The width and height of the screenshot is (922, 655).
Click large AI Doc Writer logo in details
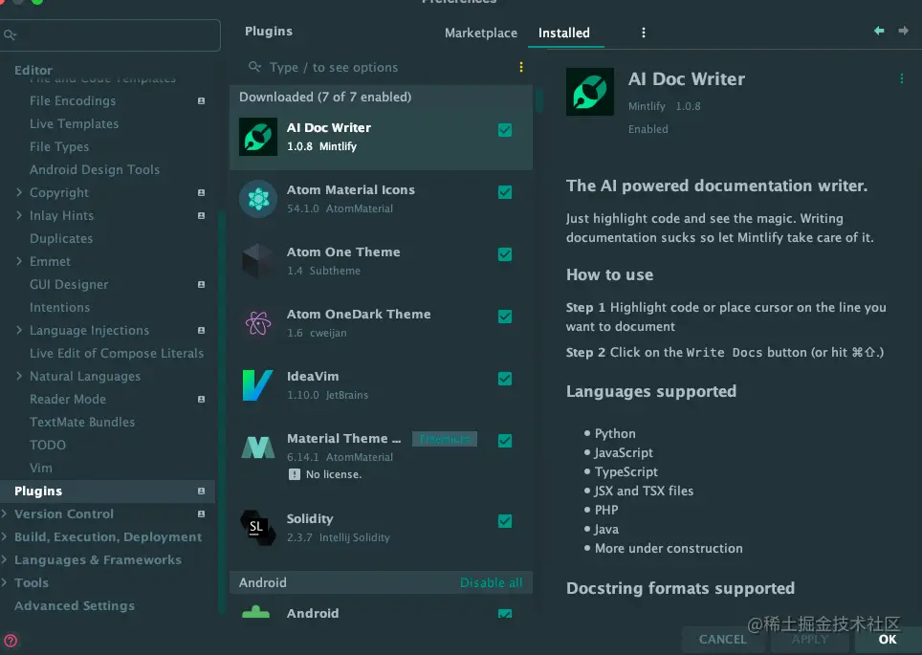pyautogui.click(x=590, y=92)
